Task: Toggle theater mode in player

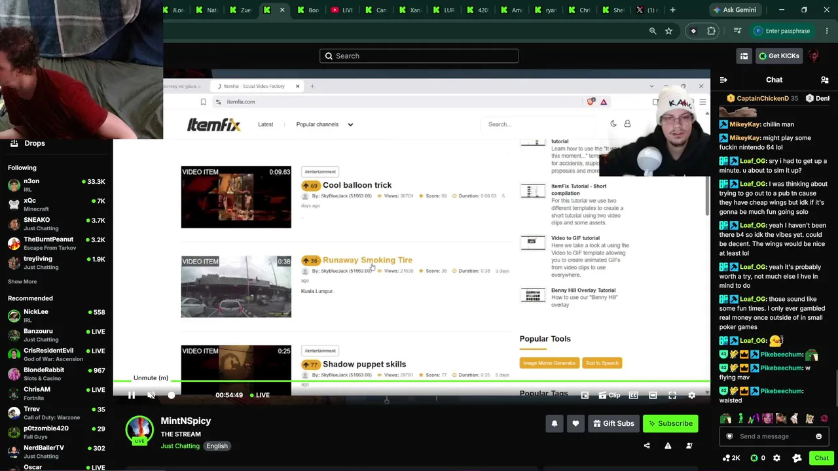Action: point(653,395)
